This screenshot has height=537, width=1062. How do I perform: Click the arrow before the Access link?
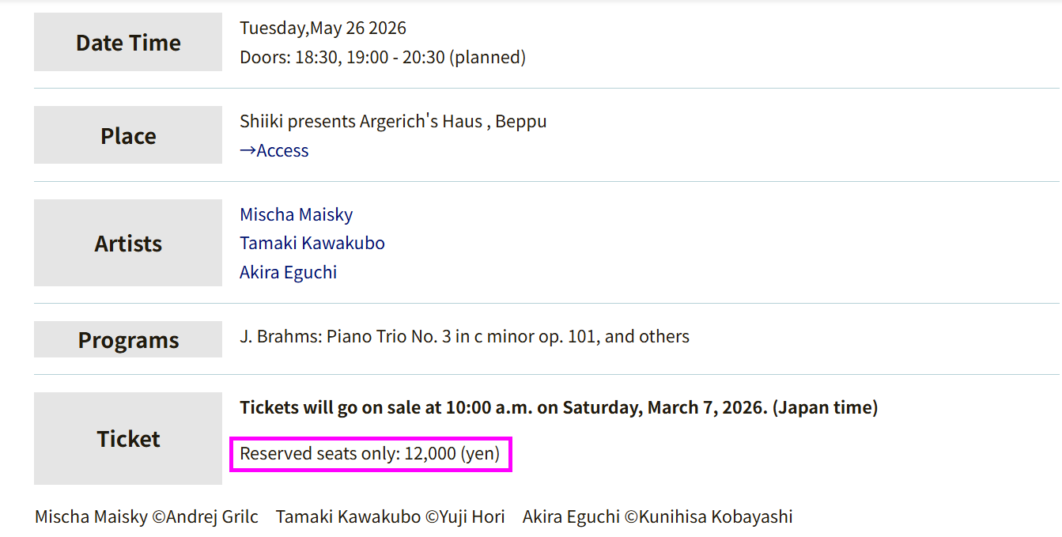tap(248, 150)
